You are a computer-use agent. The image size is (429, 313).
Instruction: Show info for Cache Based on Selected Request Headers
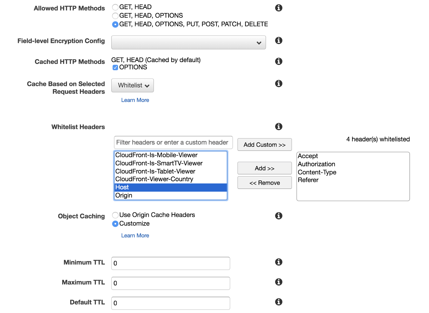pyautogui.click(x=279, y=84)
